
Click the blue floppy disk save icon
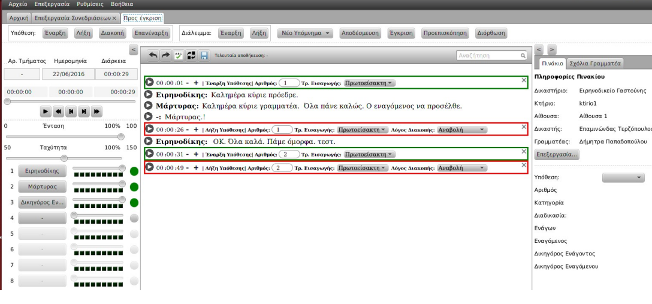tap(204, 55)
